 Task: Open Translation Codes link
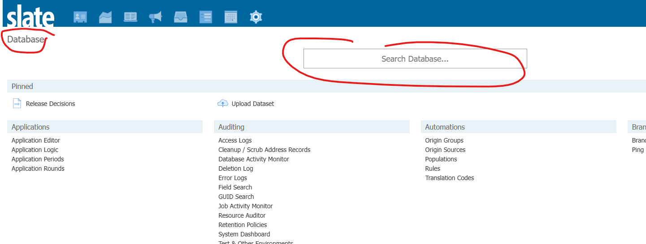pos(449,178)
